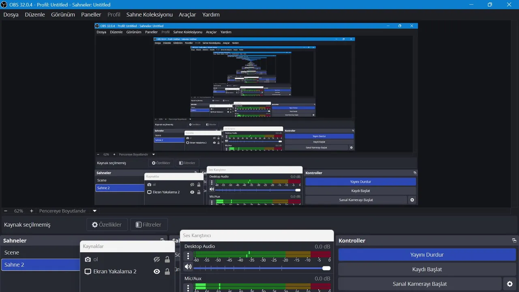This screenshot has width=519, height=292.
Task: Click Paneller menu in largest nested preview copy
Action: click(151, 32)
